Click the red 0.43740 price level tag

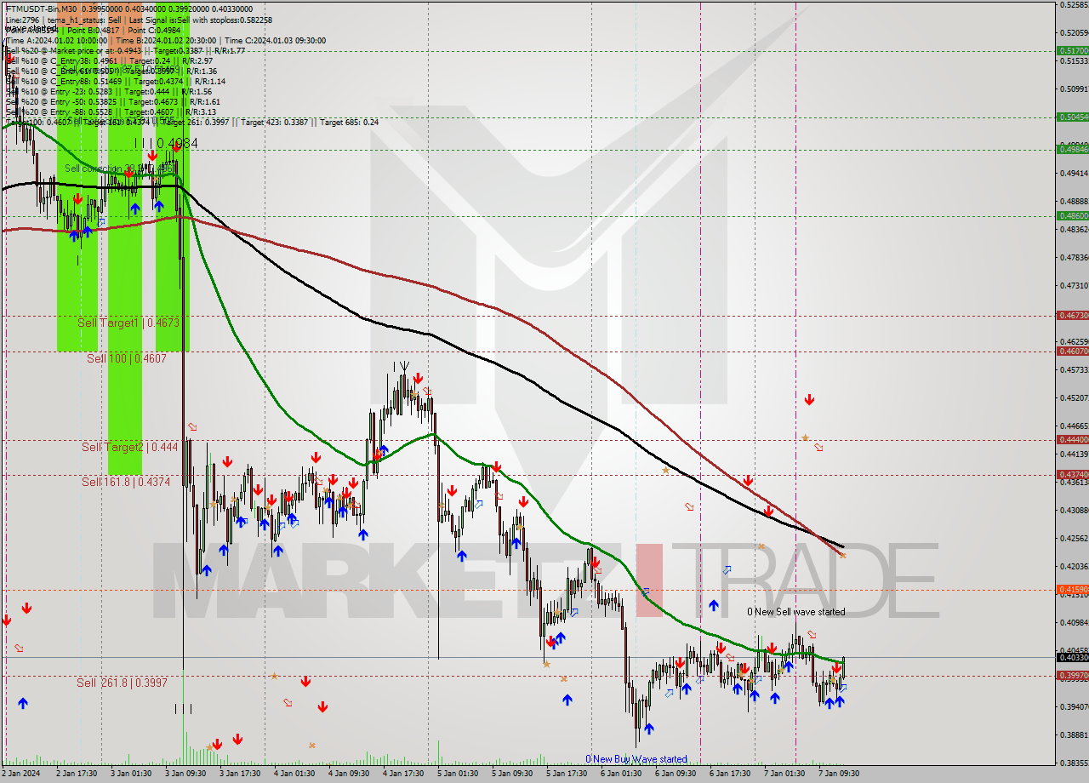pyautogui.click(x=1072, y=474)
